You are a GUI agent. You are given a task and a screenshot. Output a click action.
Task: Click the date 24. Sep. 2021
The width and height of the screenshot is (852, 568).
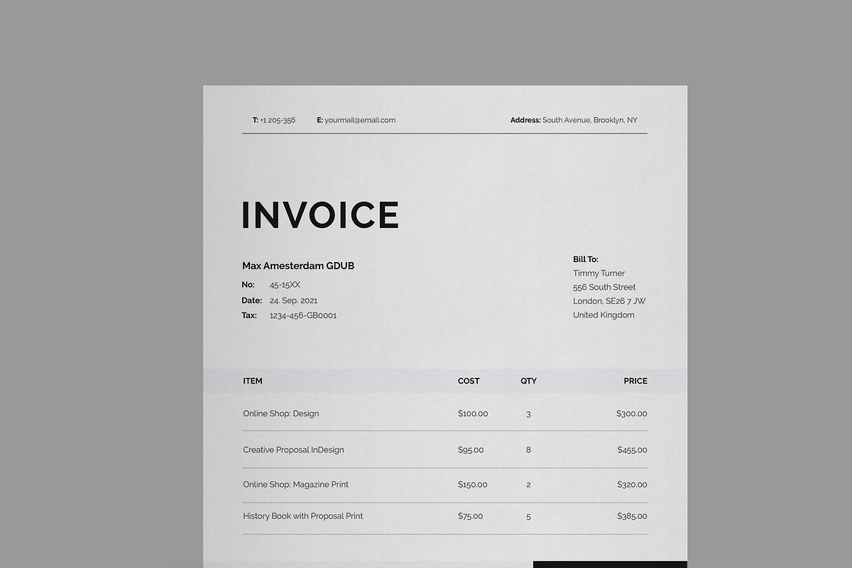pos(293,300)
